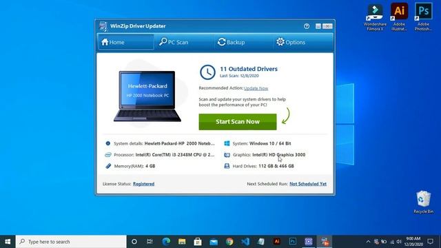Viewport: 441px width, 248px height.
Task: Select the 4 GB memory value
Action: pyautogui.click(x=150, y=166)
